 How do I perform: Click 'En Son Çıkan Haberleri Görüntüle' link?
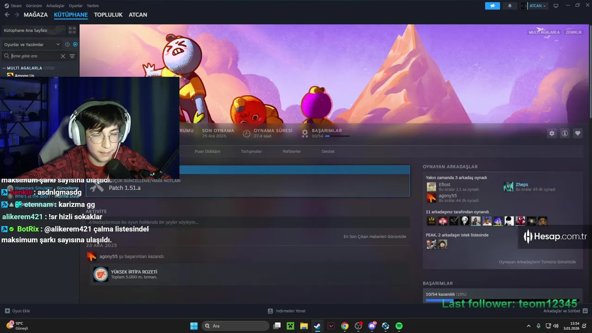(375, 236)
